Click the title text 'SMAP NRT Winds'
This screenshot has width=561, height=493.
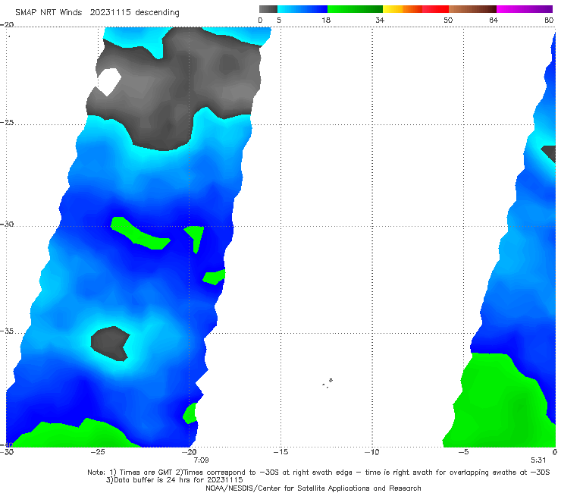49,12
